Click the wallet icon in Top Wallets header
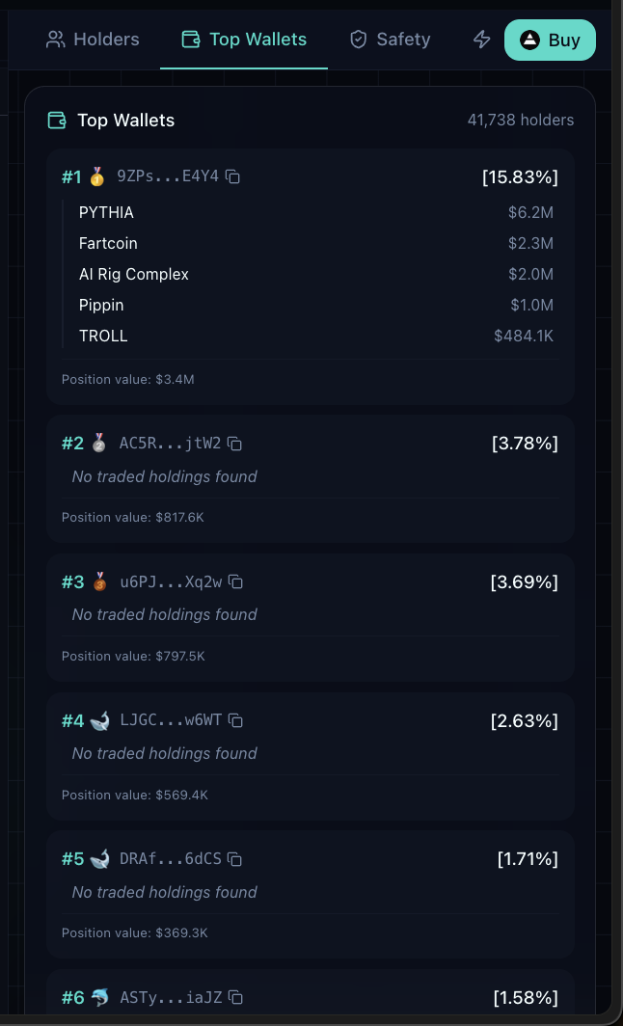Image resolution: width=623 pixels, height=1026 pixels. [56, 120]
